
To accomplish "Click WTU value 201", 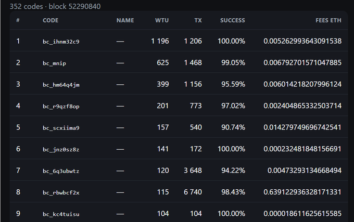I will 163,106.
